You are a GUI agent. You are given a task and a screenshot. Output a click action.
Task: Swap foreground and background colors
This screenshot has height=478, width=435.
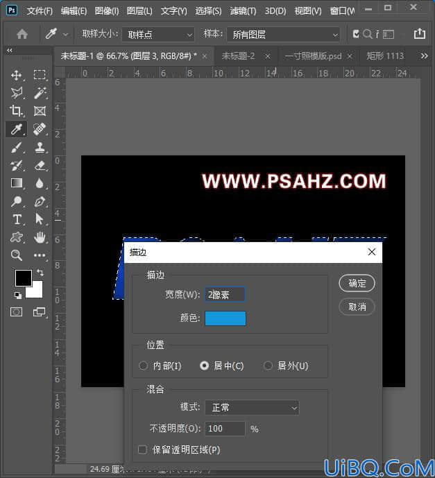(x=40, y=272)
